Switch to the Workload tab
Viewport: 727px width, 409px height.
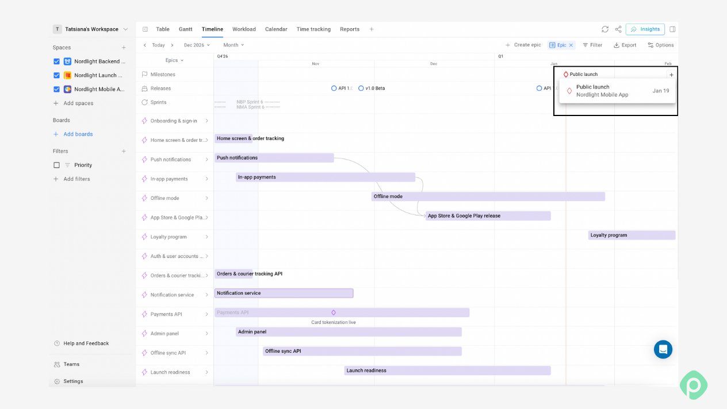[x=244, y=29]
